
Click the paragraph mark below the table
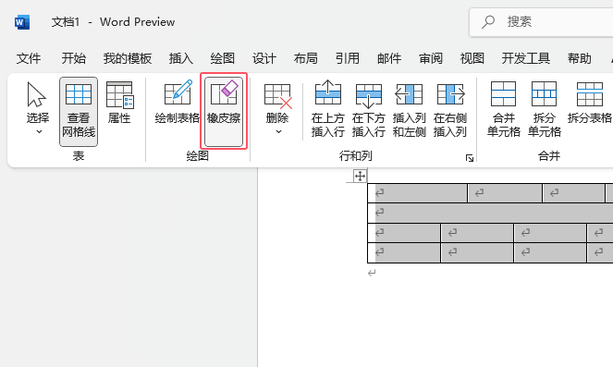click(372, 273)
